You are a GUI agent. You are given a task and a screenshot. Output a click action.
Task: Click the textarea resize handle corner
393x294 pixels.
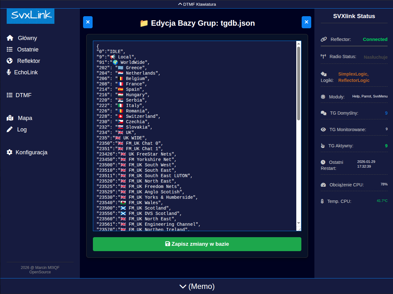point(299,229)
